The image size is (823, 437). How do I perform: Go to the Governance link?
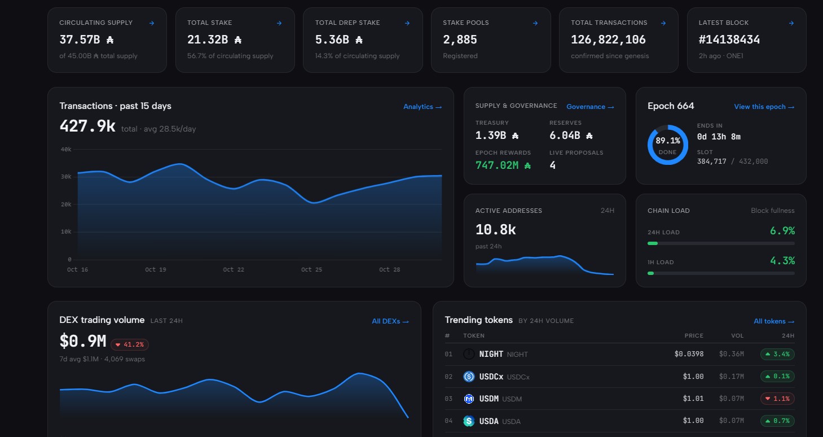590,107
